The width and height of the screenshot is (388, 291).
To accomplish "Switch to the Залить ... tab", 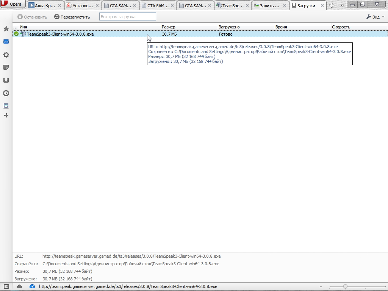I will 270,5.
